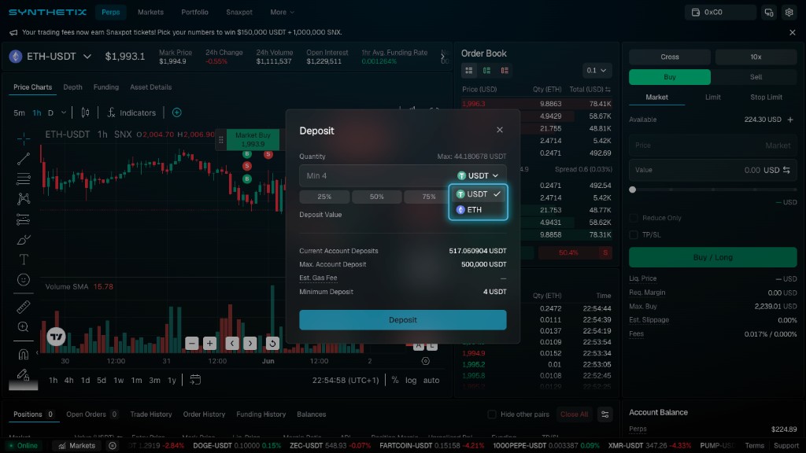
Task: Click the lock drawings pencil tool
Action: [x=23, y=374]
